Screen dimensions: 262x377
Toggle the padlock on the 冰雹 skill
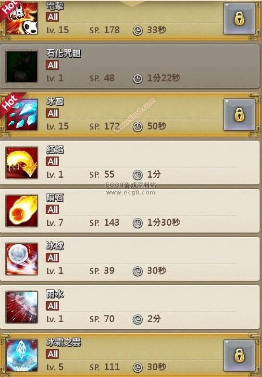pos(239,115)
